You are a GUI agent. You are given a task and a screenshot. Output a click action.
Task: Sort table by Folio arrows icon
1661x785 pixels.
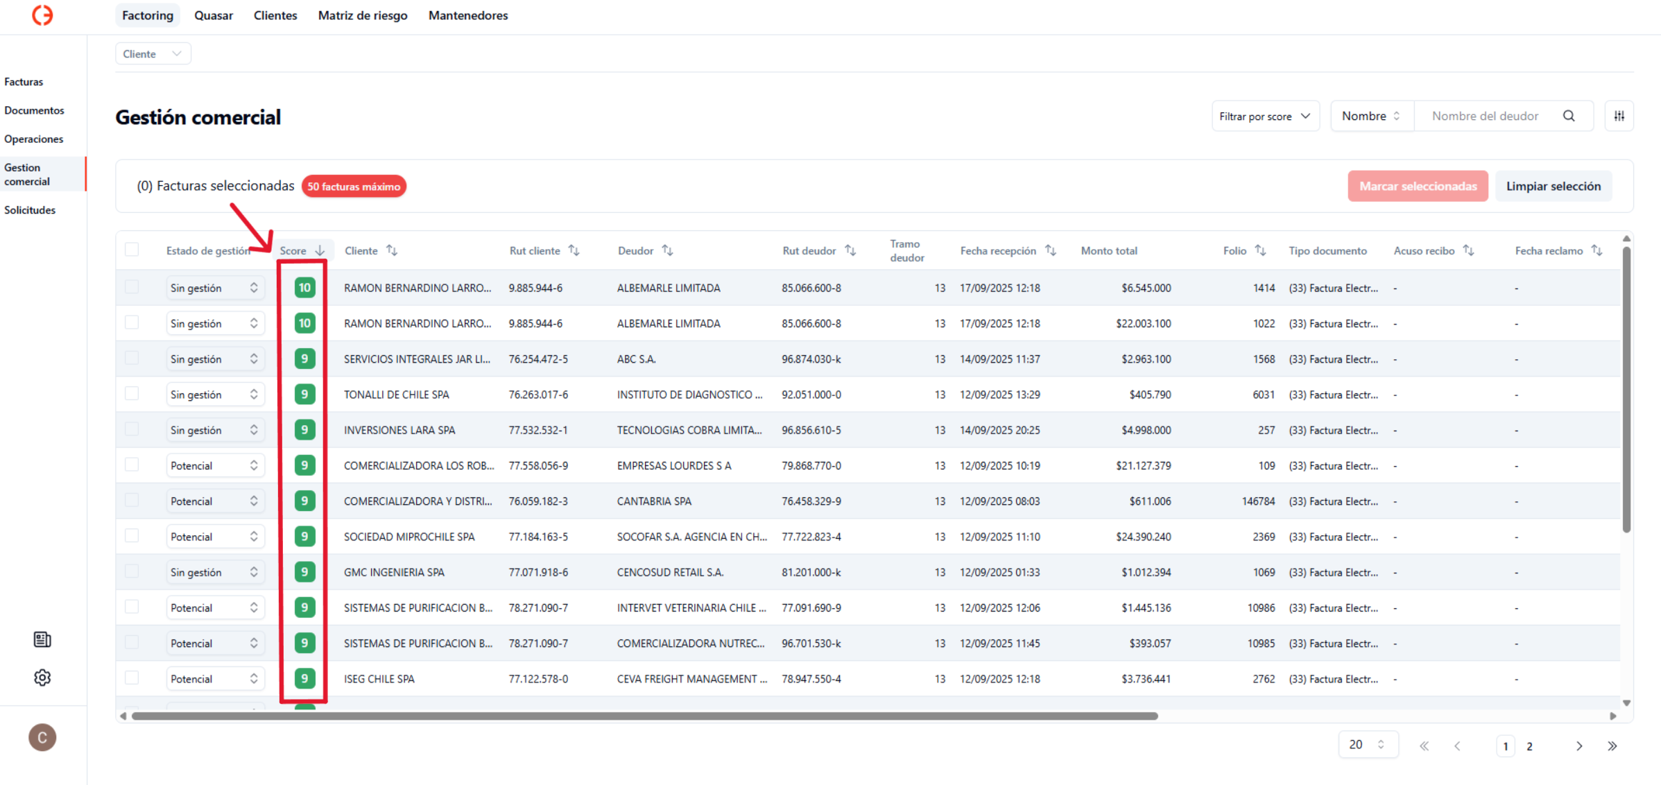1260,250
